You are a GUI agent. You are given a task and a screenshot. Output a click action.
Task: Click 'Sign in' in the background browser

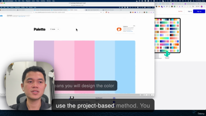tap(190, 11)
